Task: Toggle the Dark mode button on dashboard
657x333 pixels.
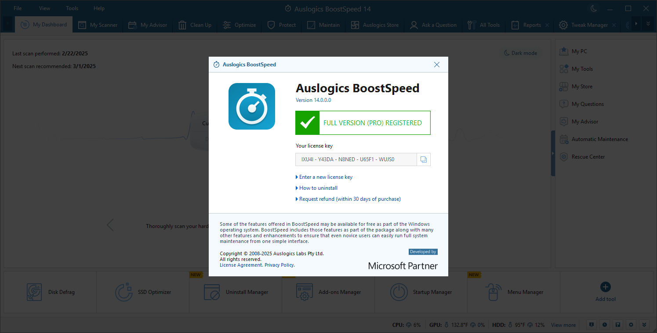Action: click(x=520, y=53)
